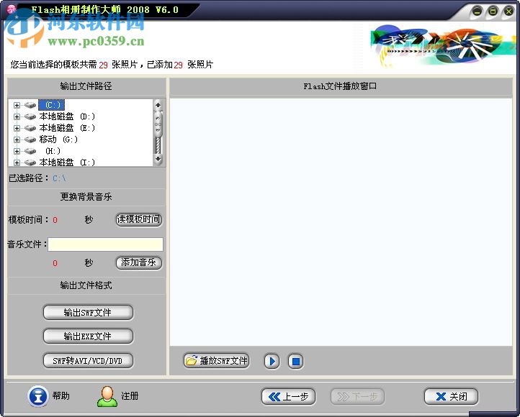
Task: Click the 音乐文件 input field
Action: pos(105,244)
